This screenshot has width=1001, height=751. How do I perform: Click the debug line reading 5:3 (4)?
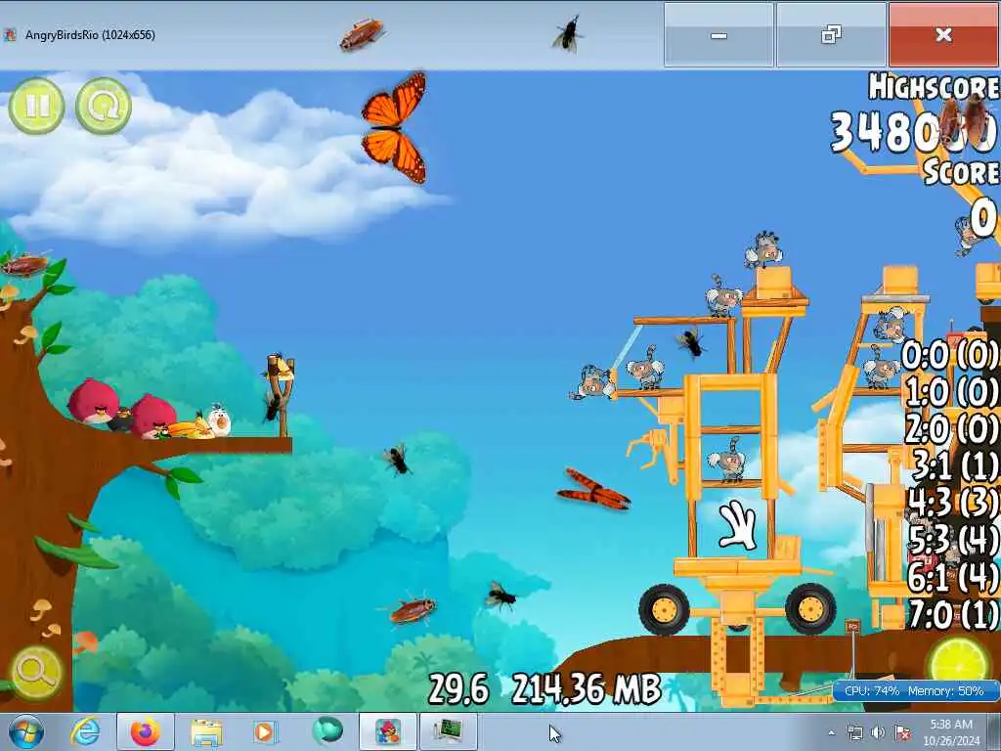coord(953,540)
